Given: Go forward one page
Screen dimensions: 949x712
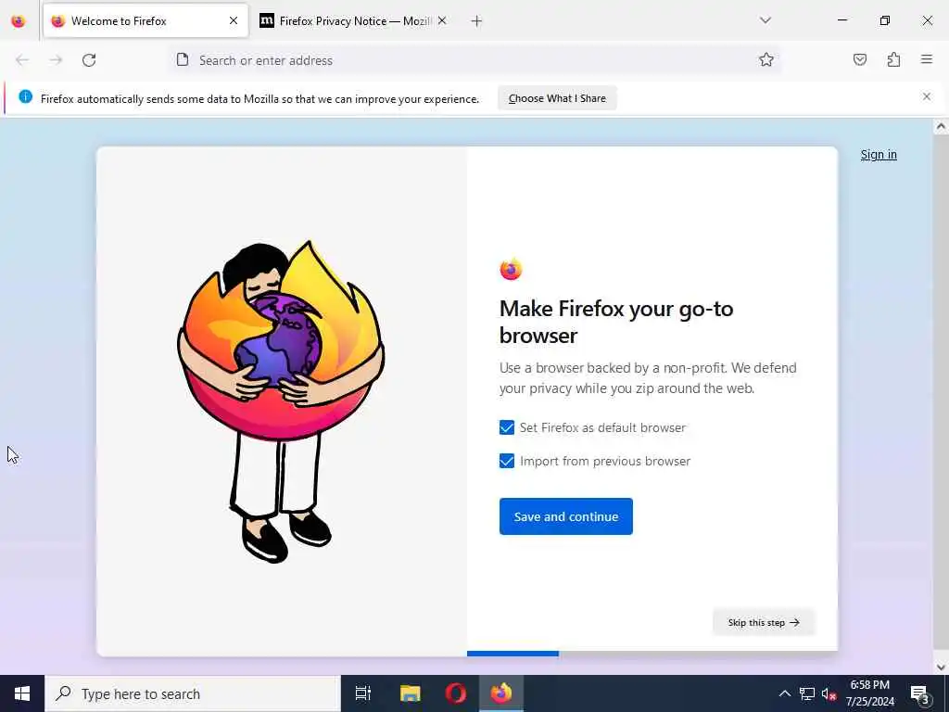Looking at the screenshot, I should [x=56, y=60].
